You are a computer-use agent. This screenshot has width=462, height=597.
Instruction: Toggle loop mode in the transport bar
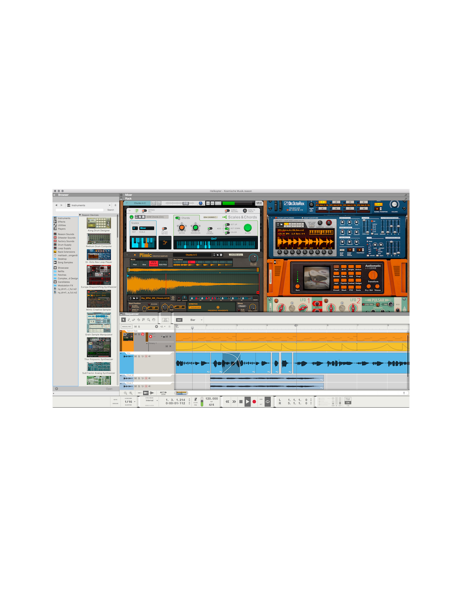click(268, 402)
